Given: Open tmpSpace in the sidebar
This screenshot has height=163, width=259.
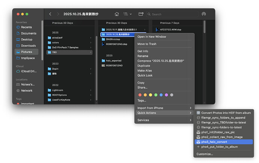Looking at the screenshot, I should (26, 58).
